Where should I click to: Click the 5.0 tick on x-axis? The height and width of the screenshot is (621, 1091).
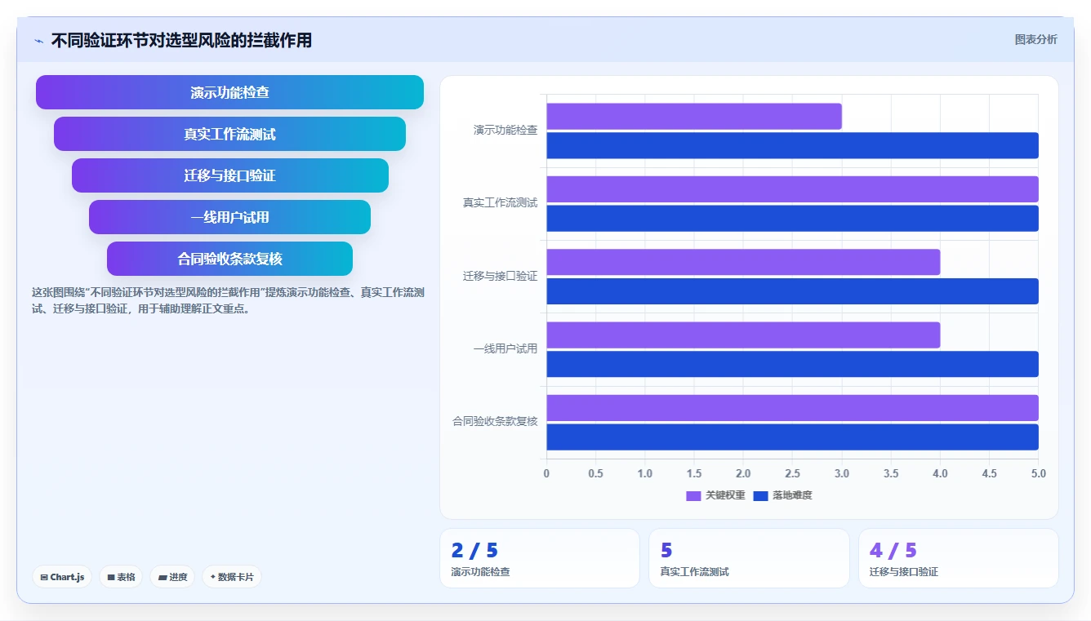click(x=1038, y=473)
